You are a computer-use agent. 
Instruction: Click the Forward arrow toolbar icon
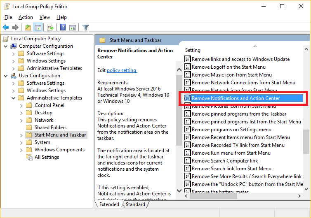click(x=15, y=27)
